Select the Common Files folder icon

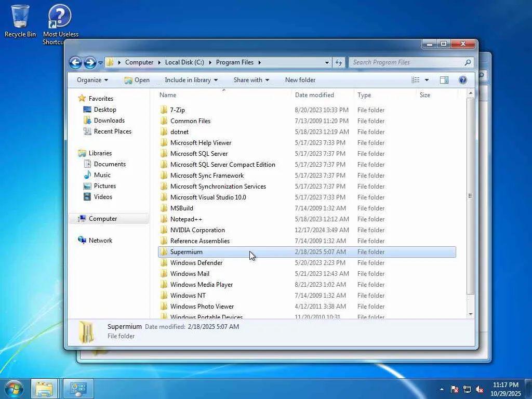(x=164, y=121)
